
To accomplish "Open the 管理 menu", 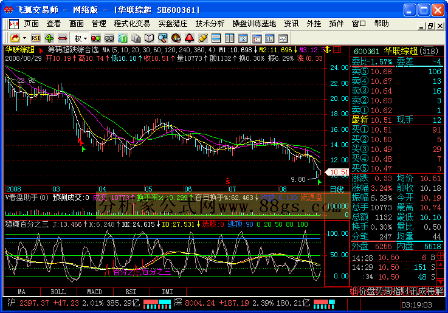I will pyautogui.click(x=98, y=24).
